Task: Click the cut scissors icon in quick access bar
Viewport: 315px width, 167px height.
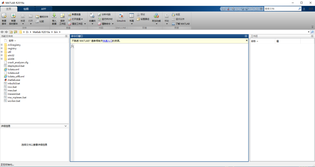Action: [x=228, y=9]
